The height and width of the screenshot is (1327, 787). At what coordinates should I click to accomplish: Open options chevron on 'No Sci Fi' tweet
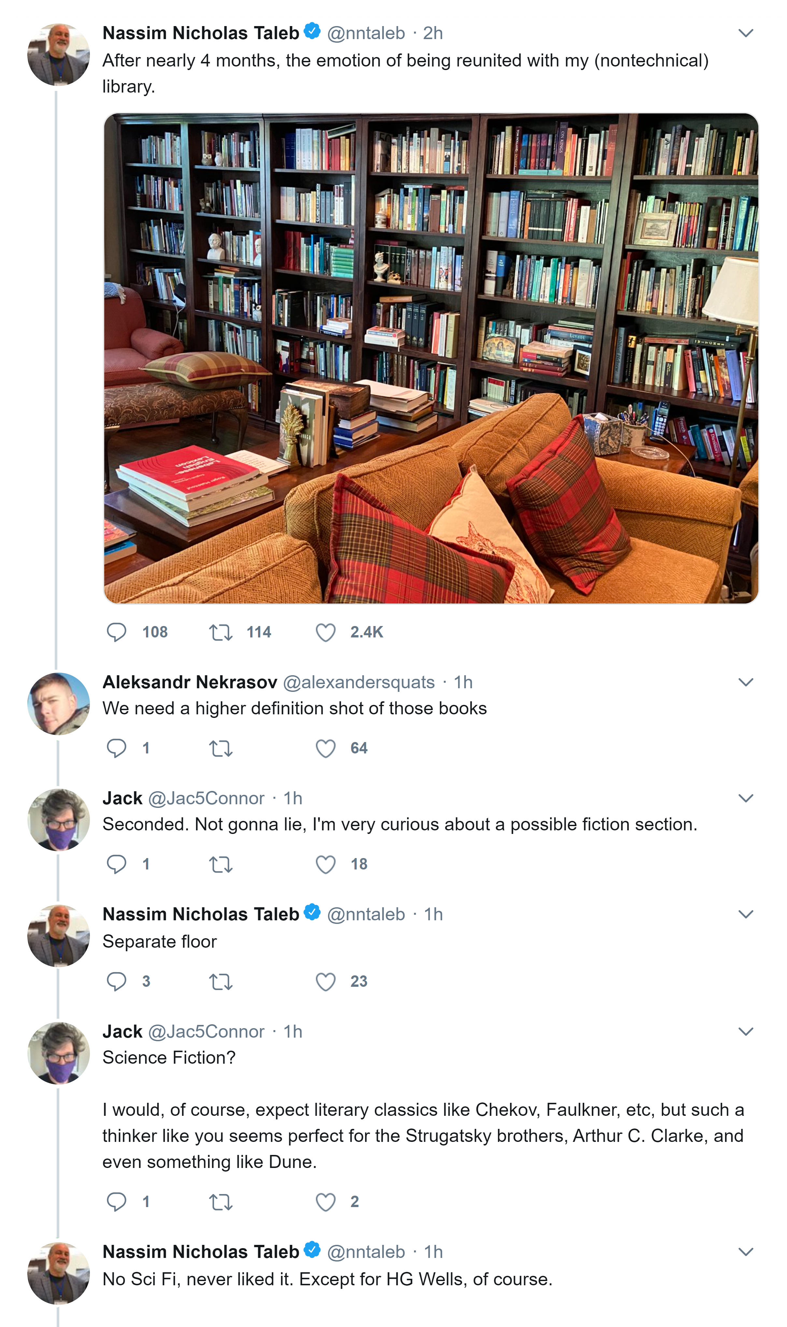coord(746,1252)
